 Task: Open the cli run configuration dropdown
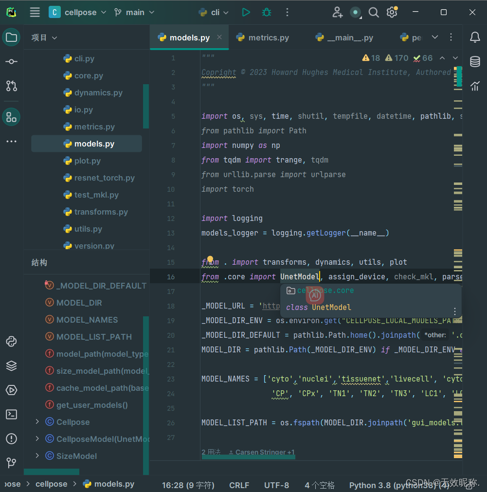pos(214,12)
